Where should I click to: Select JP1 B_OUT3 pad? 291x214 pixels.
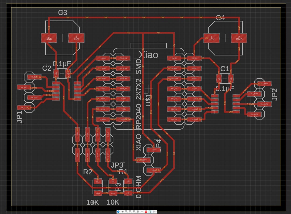click(x=24, y=87)
